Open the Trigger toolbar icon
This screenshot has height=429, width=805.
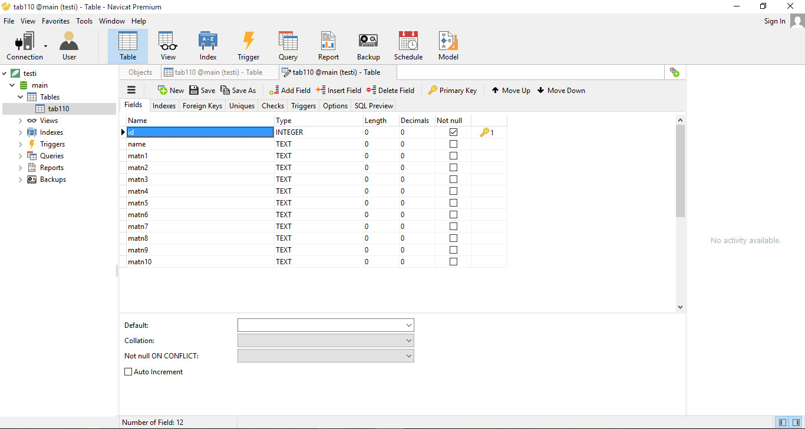tap(248, 46)
